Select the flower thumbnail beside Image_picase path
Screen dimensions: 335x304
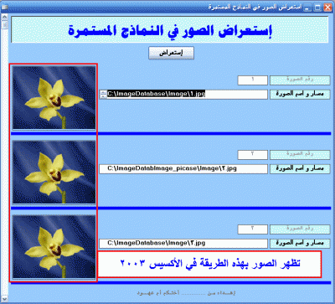(54, 173)
